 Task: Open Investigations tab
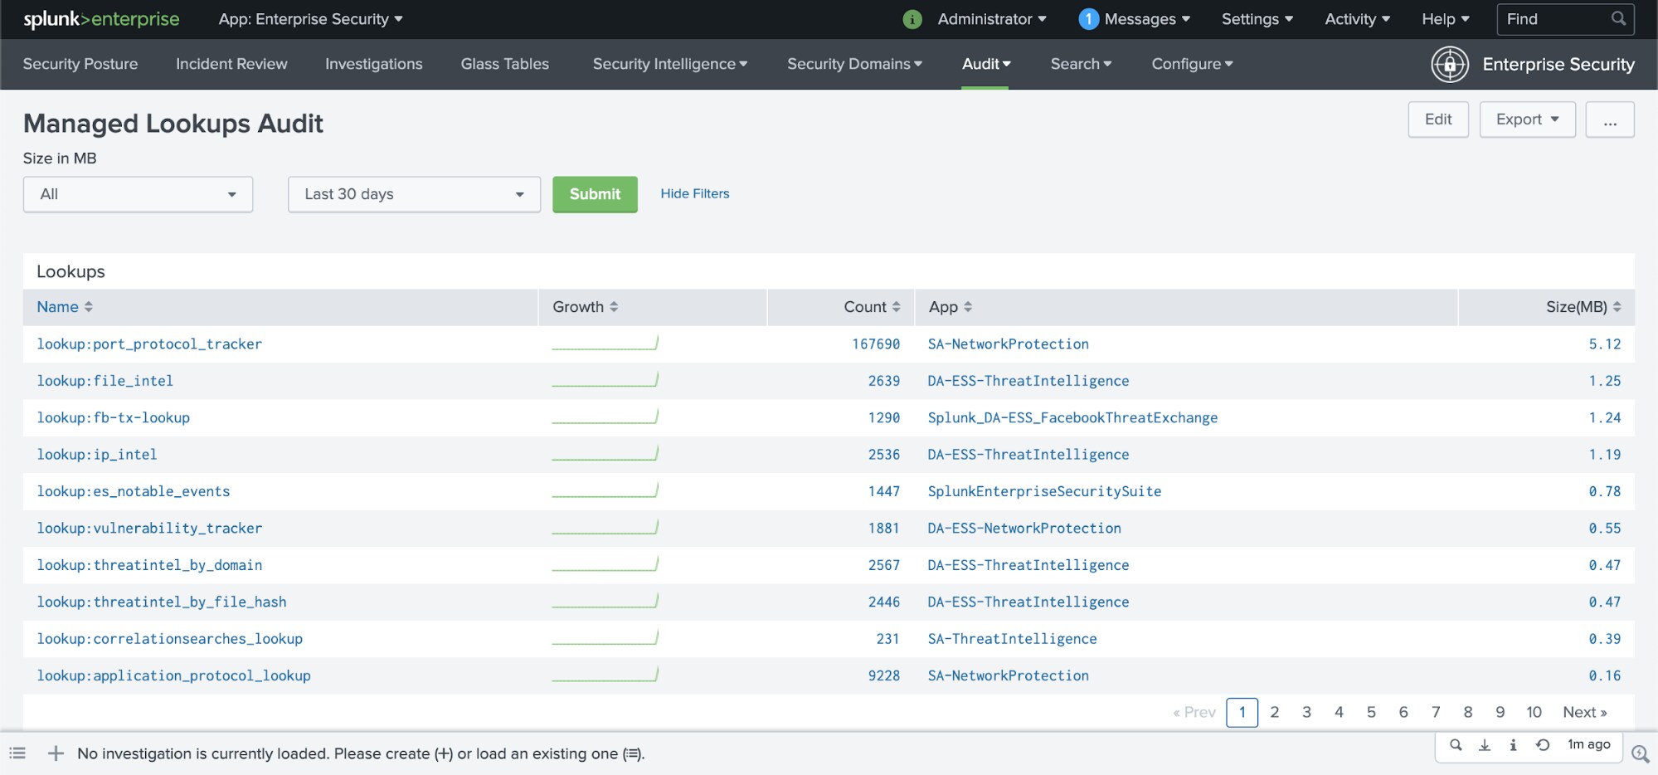tap(373, 64)
